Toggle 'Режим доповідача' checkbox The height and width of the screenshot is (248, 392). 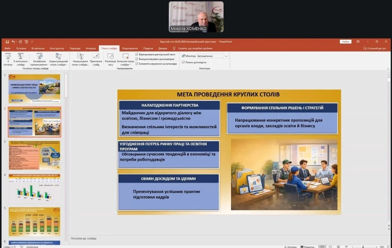(x=183, y=62)
